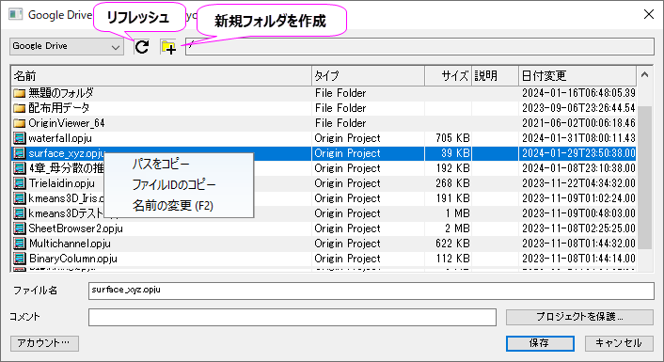The height and width of the screenshot is (362, 664).
Task: Select the waterfall.opju file name
Action: coord(60,138)
